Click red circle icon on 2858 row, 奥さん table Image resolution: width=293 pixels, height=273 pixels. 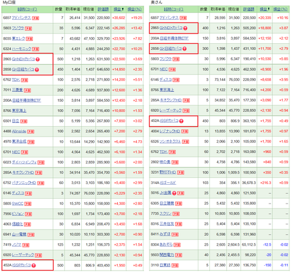pos(184,49)
